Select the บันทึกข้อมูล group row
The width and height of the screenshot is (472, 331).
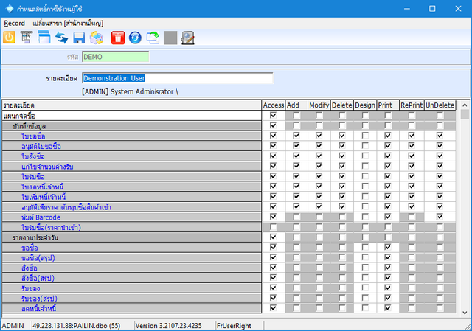(33, 126)
